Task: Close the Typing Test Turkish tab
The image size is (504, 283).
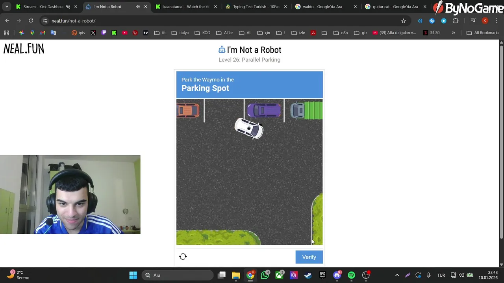Action: [x=285, y=7]
